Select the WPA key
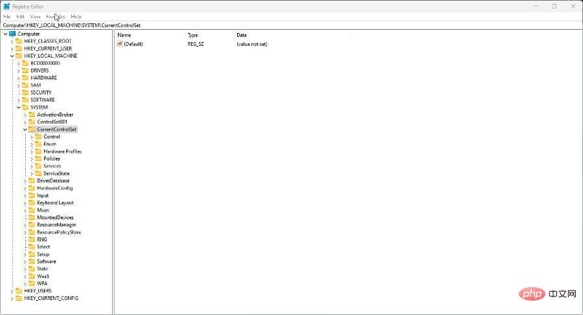583x315 pixels. [42, 283]
